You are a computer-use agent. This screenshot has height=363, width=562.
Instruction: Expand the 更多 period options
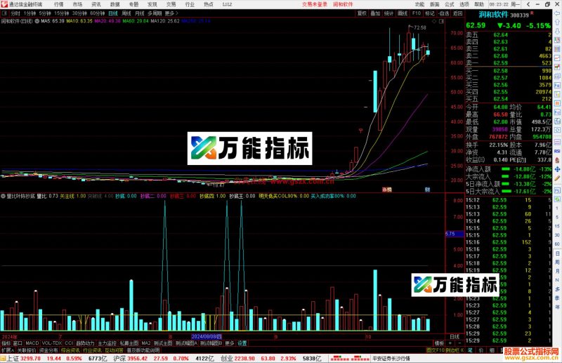click(171, 13)
